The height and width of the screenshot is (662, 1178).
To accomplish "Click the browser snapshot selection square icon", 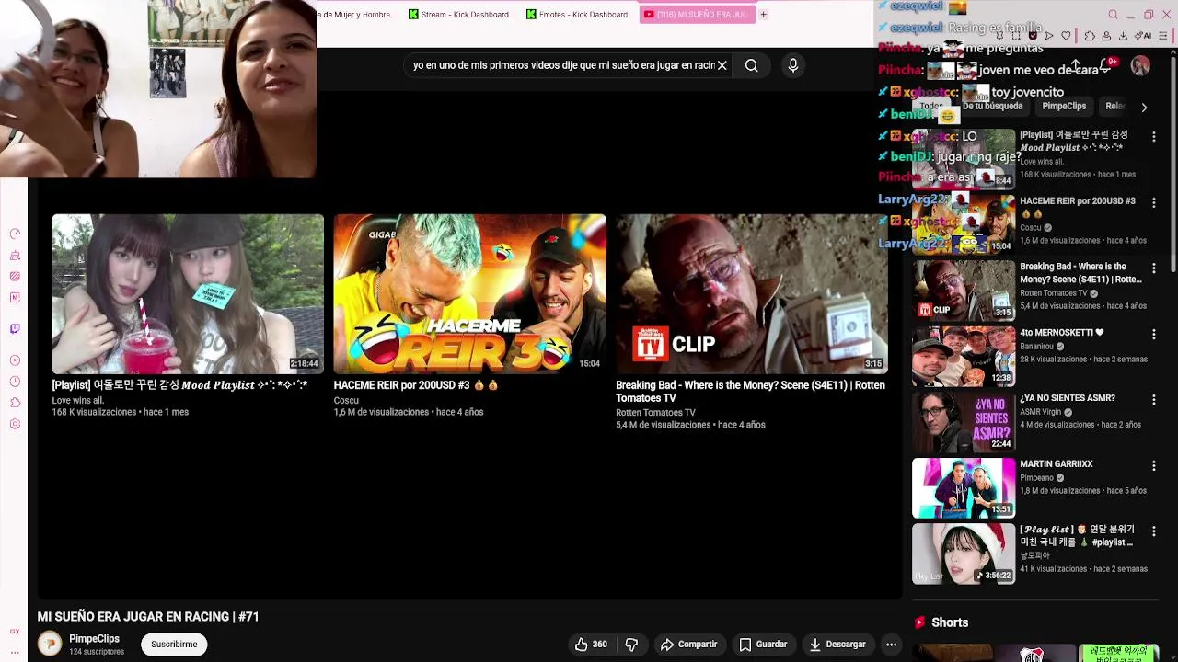I will point(1016,36).
